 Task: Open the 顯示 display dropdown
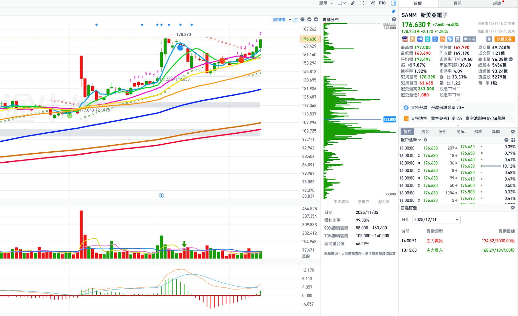coord(326,3)
